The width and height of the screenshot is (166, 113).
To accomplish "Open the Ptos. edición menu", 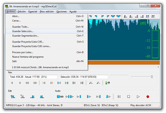I will point(47,11).
